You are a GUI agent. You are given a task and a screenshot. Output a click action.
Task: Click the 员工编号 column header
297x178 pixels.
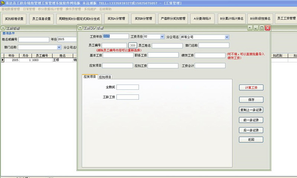click(x=42, y=56)
